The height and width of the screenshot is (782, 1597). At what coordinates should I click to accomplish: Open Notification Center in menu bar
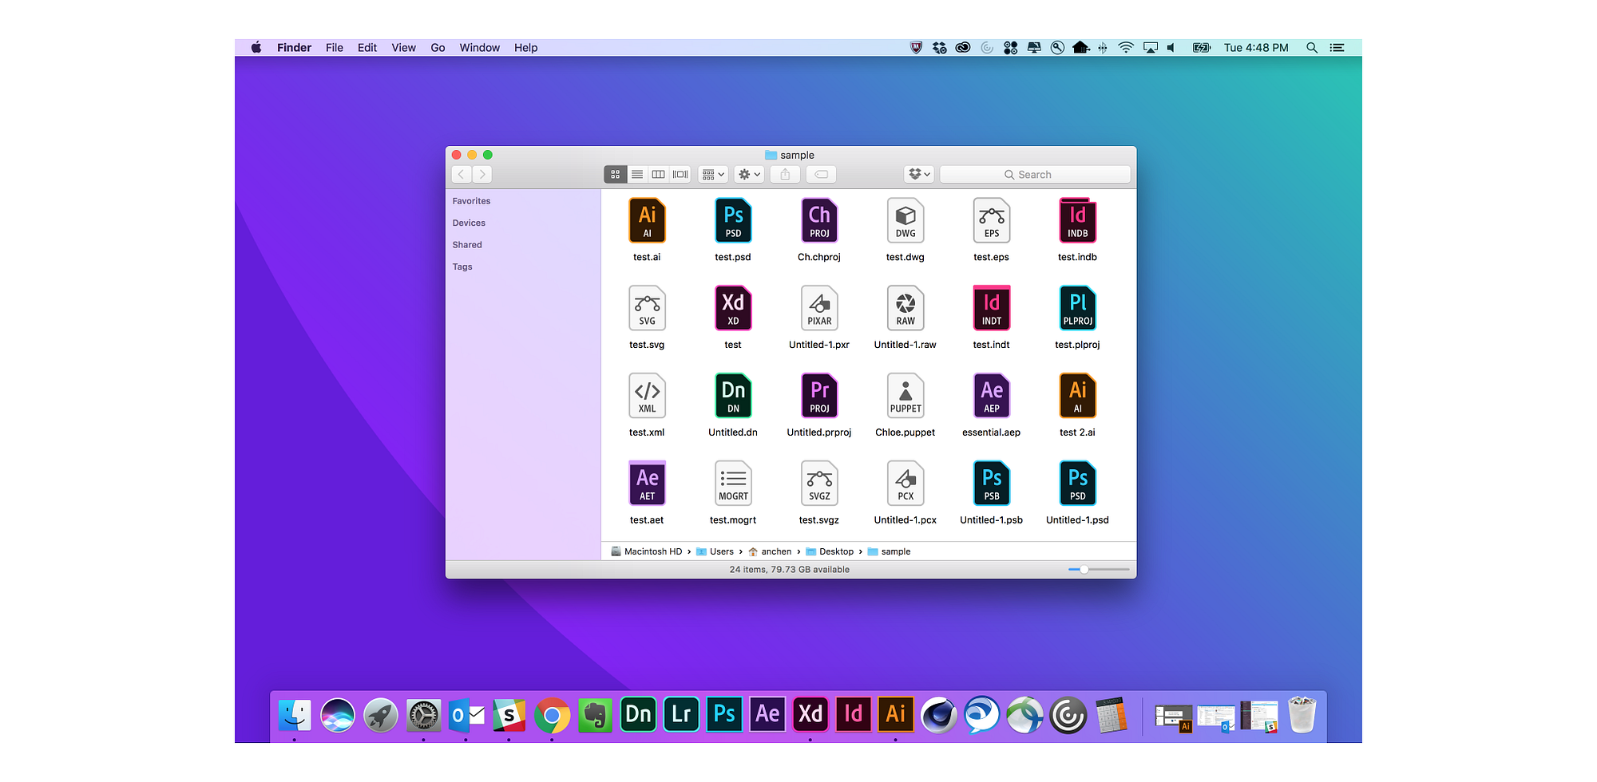(x=1337, y=48)
